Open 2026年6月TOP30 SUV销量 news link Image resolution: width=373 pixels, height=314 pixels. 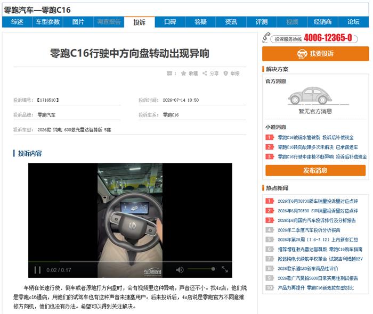pyautogui.click(x=318, y=211)
